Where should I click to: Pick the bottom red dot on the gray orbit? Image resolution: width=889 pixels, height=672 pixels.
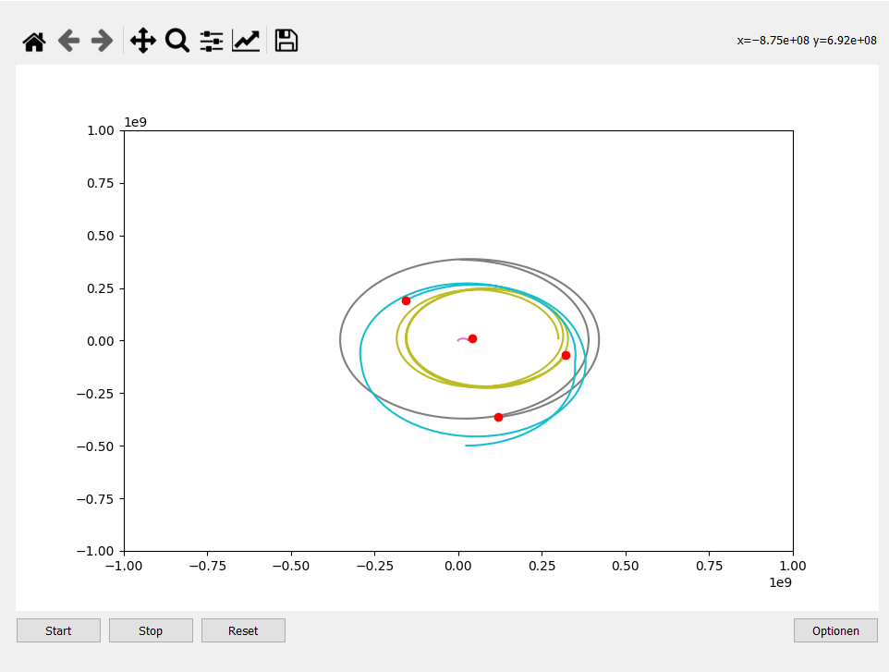(498, 417)
